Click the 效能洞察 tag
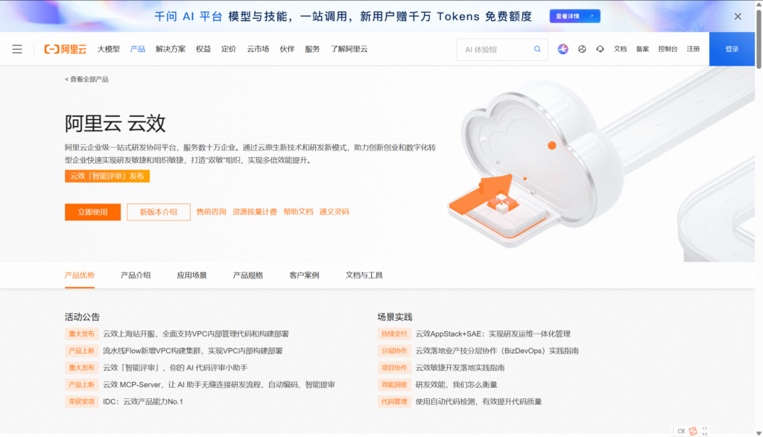Viewport: 763px width, 437px height. pos(393,385)
